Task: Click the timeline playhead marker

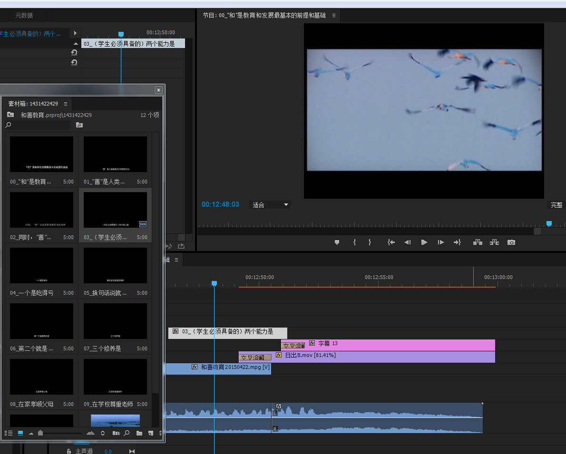Action: pos(214,284)
